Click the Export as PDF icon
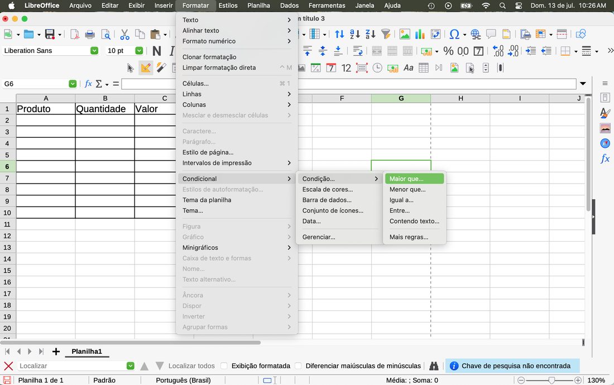This screenshot has height=385, width=614. [74, 35]
